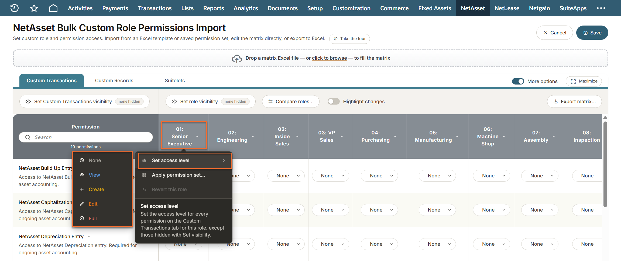Choose the Full check-circle icon in submenu
Image resolution: width=621 pixels, height=261 pixels.
[x=82, y=218]
